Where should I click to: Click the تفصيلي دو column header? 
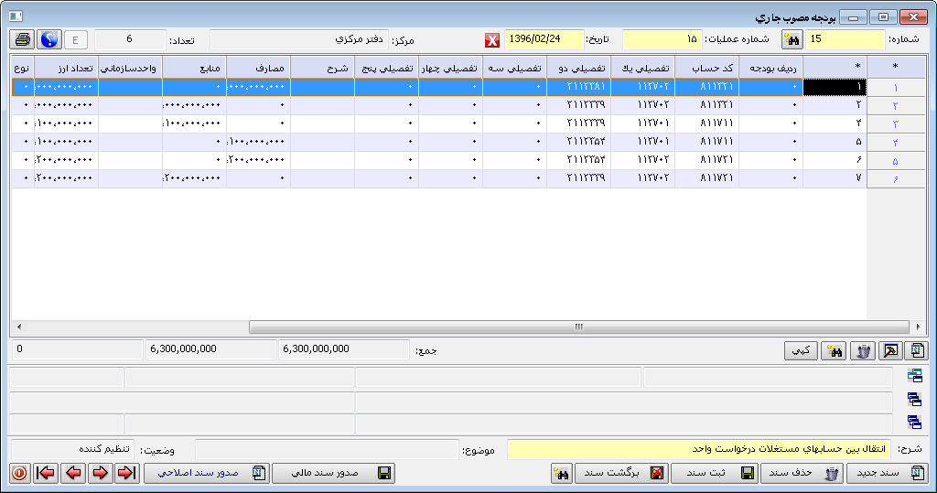point(578,68)
